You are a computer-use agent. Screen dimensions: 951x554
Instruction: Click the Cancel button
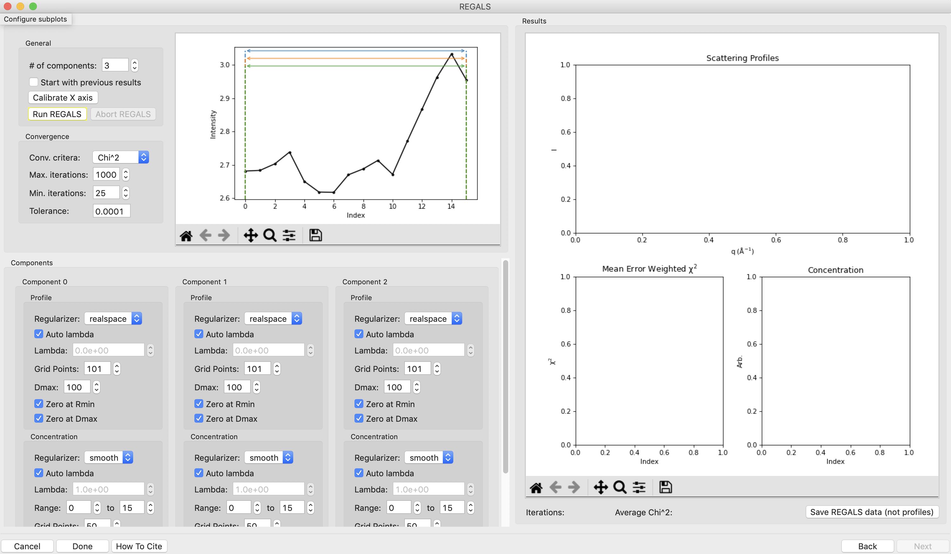(27, 546)
